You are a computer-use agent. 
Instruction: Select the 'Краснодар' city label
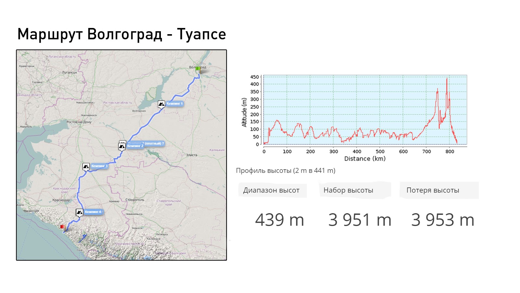pos(61,200)
